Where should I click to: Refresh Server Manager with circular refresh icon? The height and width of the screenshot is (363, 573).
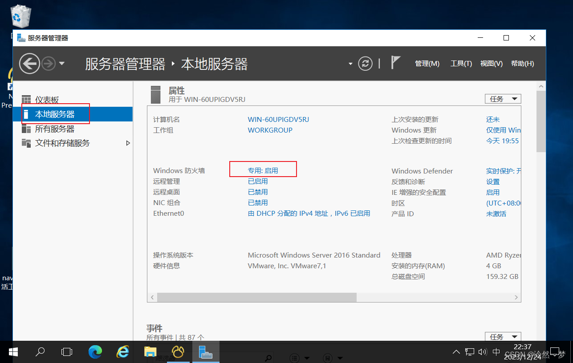[x=365, y=63]
